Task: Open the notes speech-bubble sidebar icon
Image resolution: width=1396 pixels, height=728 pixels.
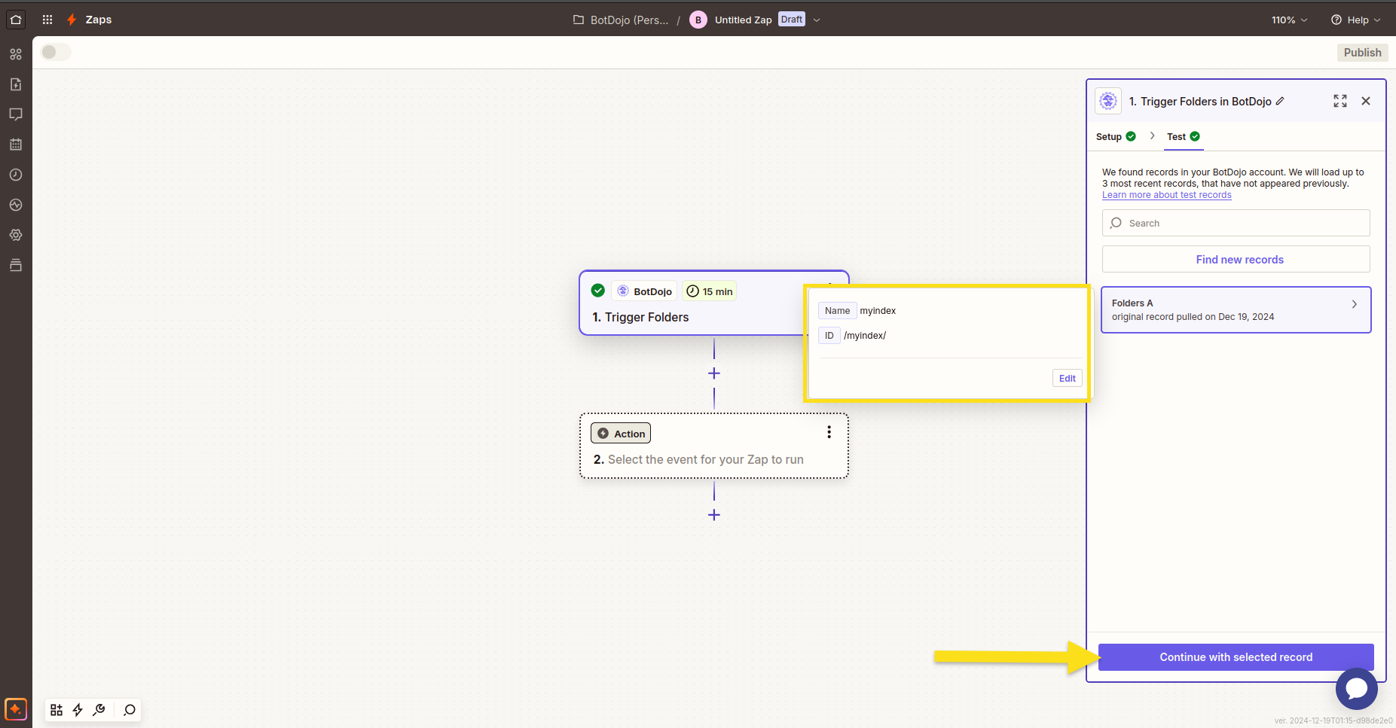Action: [x=16, y=114]
